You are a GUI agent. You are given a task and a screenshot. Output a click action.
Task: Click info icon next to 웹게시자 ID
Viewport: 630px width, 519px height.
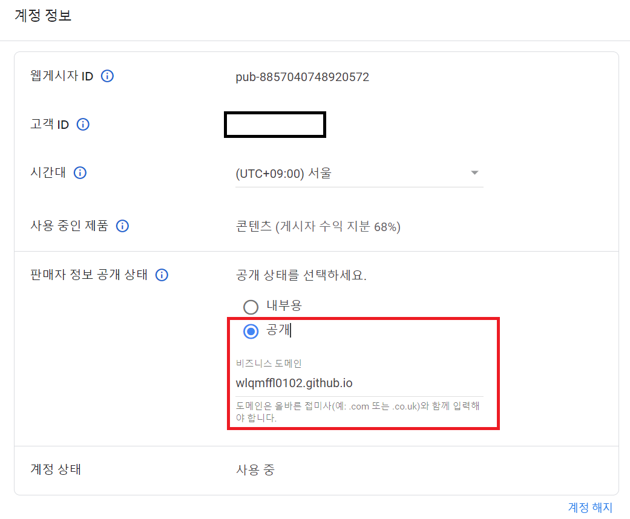pyautogui.click(x=107, y=76)
